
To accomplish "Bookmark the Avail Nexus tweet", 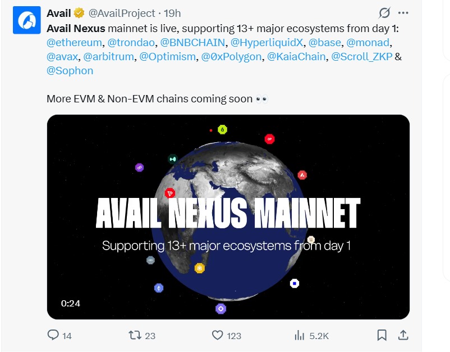I will 382,335.
